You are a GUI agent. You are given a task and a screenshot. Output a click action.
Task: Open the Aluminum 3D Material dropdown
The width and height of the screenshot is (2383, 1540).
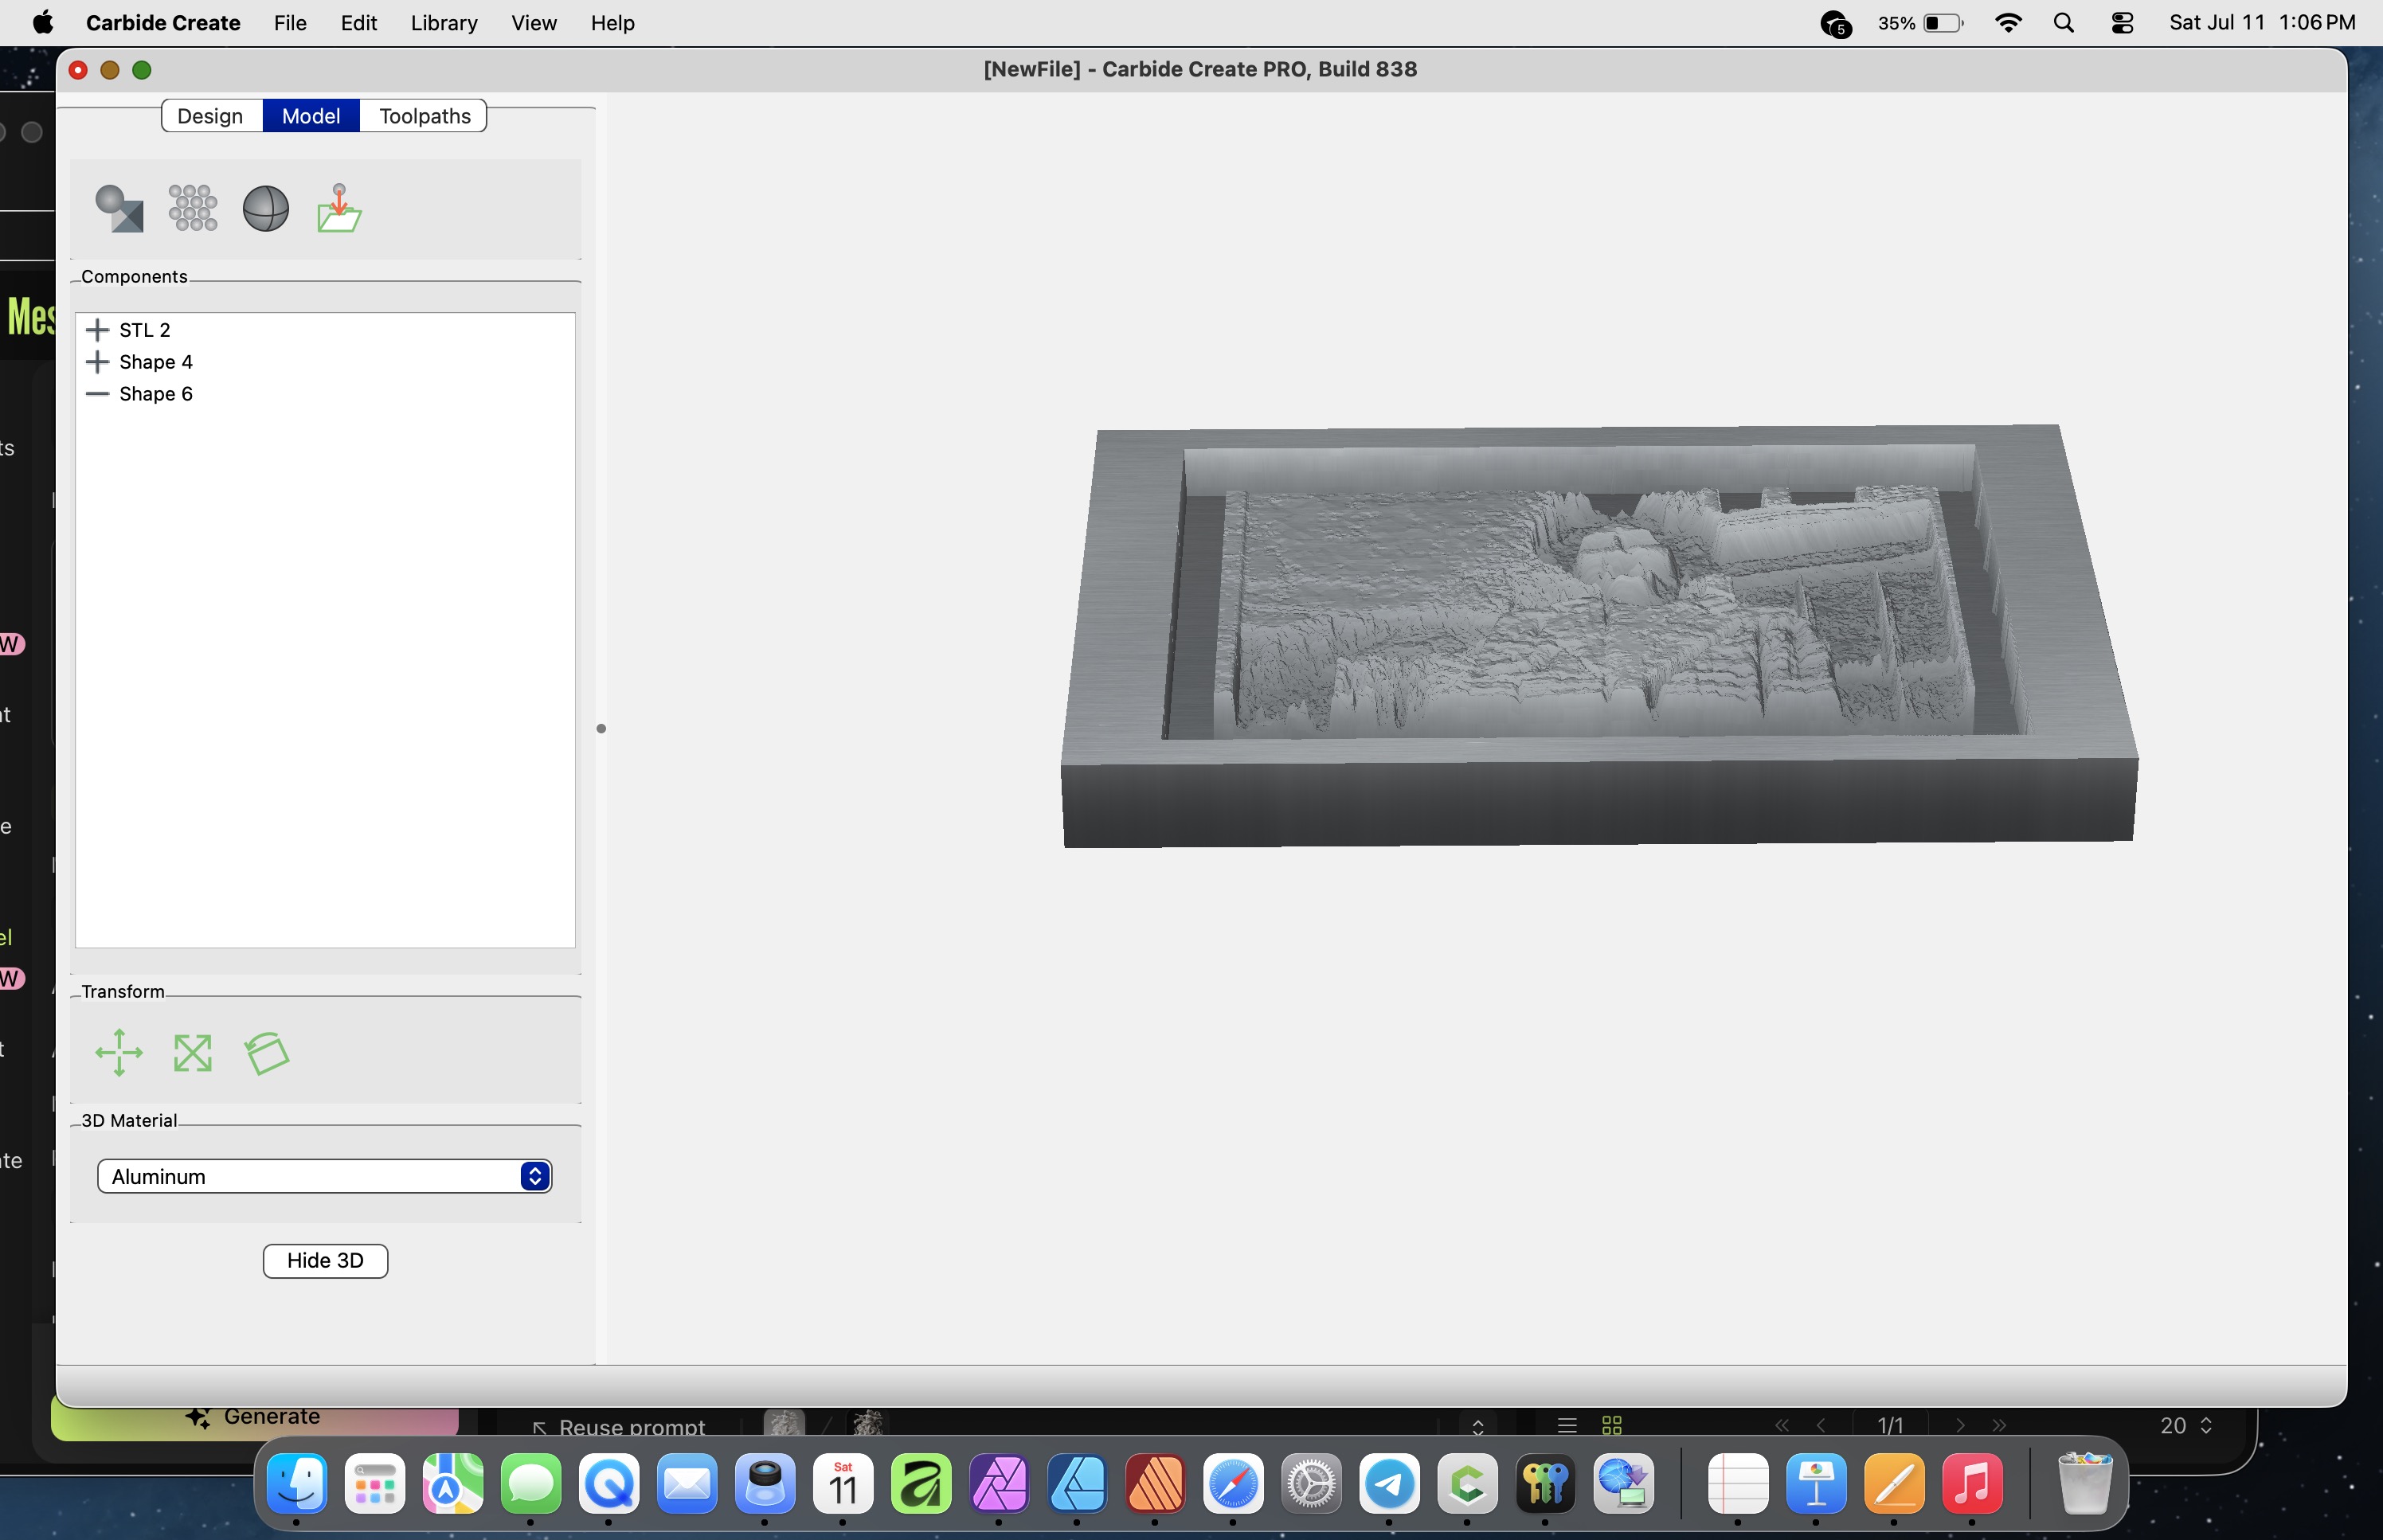(x=324, y=1176)
